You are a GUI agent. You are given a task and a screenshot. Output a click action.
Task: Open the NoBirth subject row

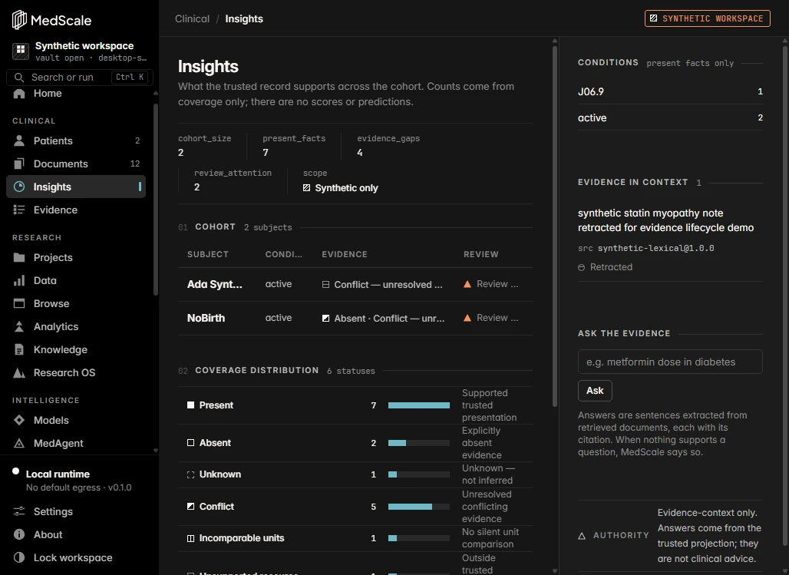[355, 319]
